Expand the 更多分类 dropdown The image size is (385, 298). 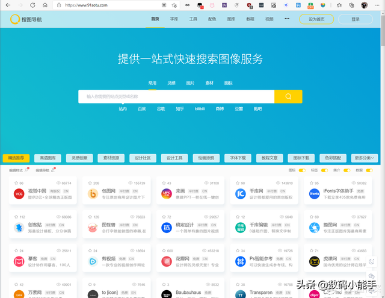click(x=365, y=158)
